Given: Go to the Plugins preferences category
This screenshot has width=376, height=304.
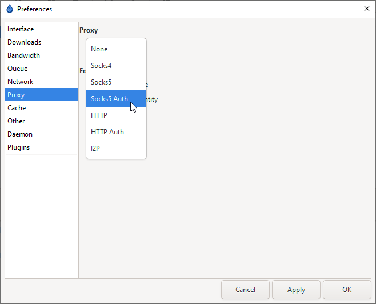Looking at the screenshot, I should pos(18,147).
